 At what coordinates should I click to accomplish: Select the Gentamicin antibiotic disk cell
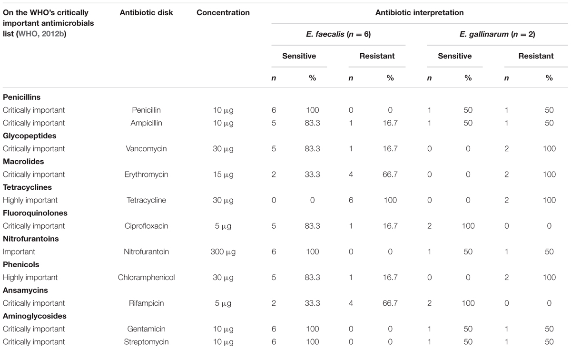click(147, 329)
